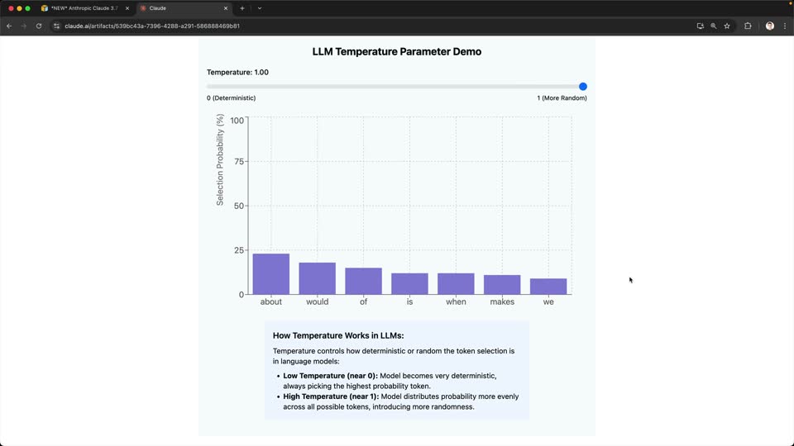Click the 'when' x-axis label
The image size is (794, 446).
pos(456,302)
